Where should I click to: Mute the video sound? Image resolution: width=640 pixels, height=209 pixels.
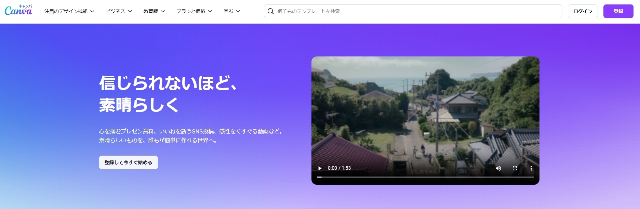coord(498,168)
